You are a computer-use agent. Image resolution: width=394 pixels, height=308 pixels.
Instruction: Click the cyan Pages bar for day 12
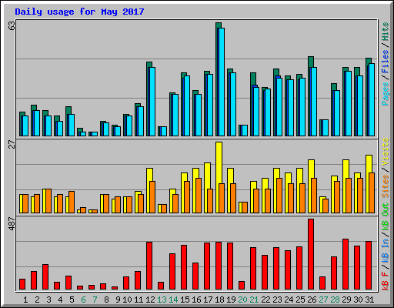click(x=152, y=102)
